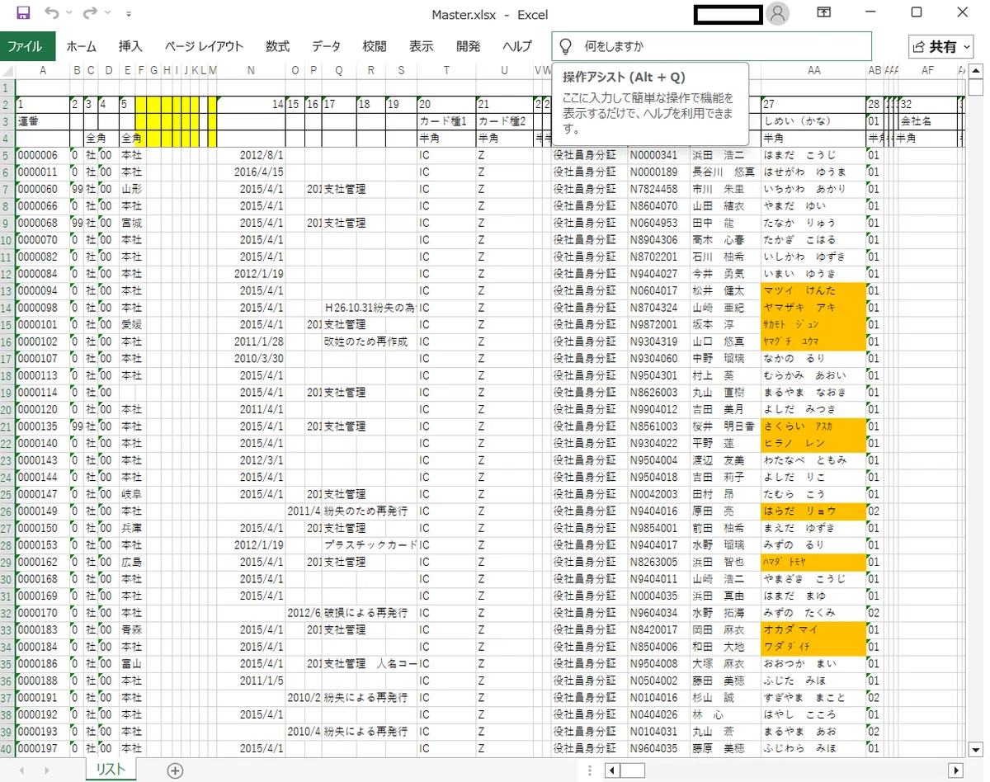Click orange cell マツイ けんた
Image resolution: width=990 pixels, height=782 pixels.
click(813, 290)
